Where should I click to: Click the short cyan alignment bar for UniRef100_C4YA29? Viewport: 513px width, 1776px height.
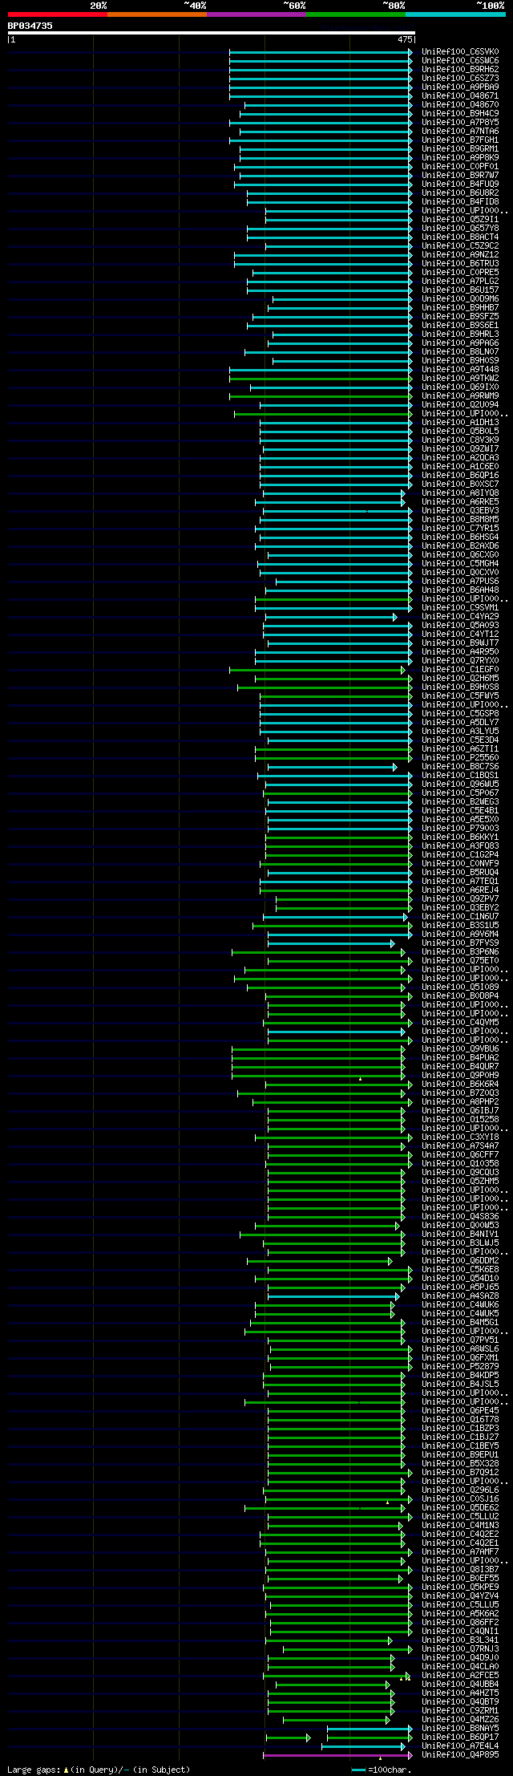(x=330, y=617)
